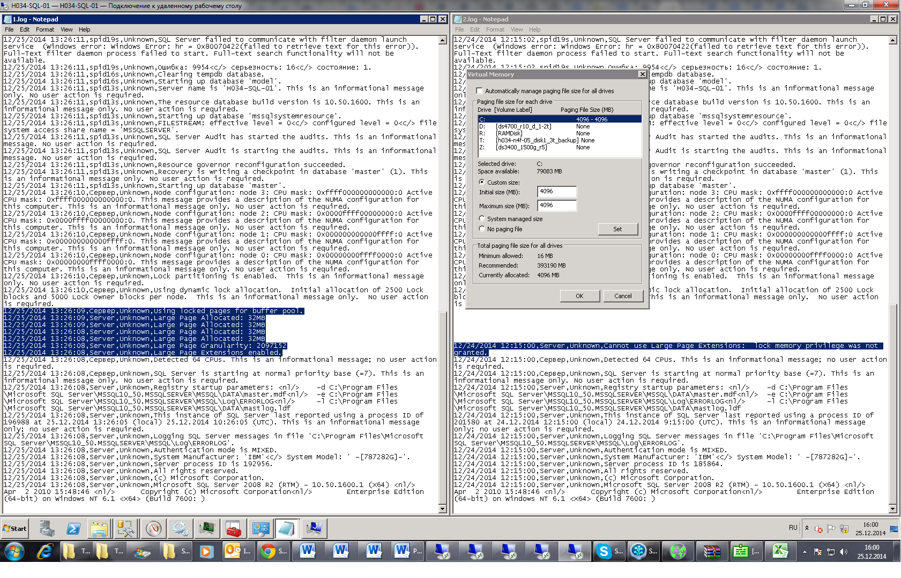Click the remote show desktop tray icon

tap(894, 529)
